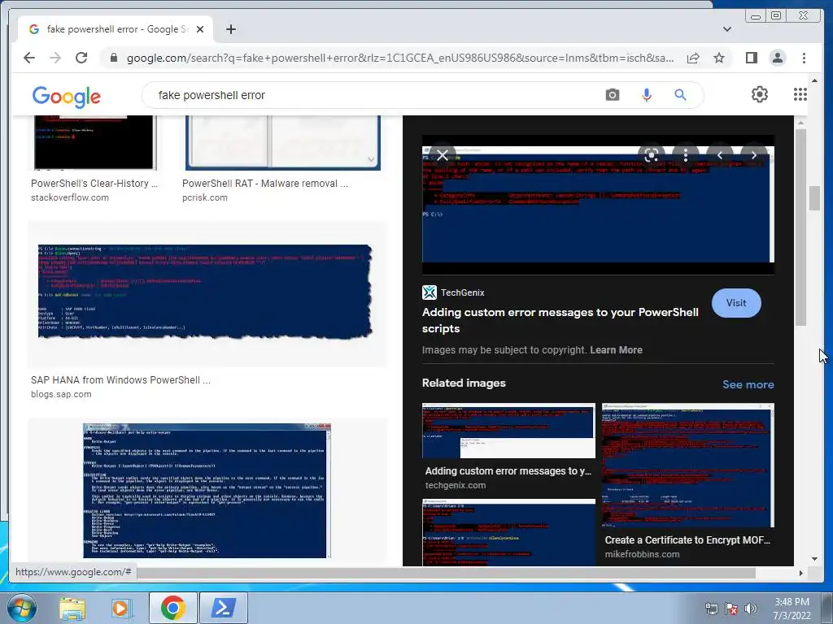The height and width of the screenshot is (624, 833).
Task: Open Action Center flag icon
Action: coord(731,609)
